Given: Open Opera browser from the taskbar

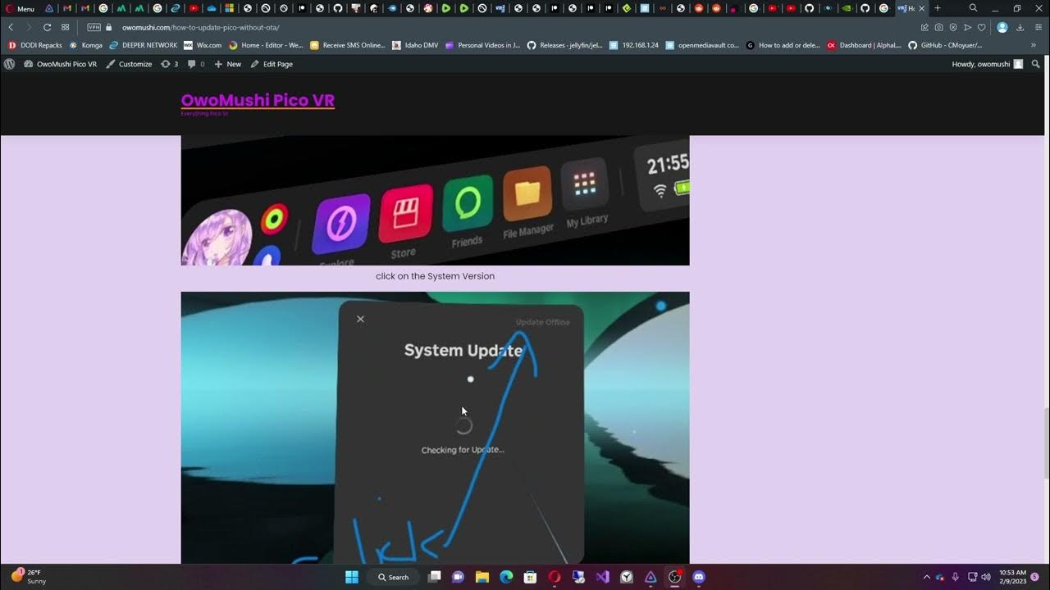Looking at the screenshot, I should pos(555,577).
